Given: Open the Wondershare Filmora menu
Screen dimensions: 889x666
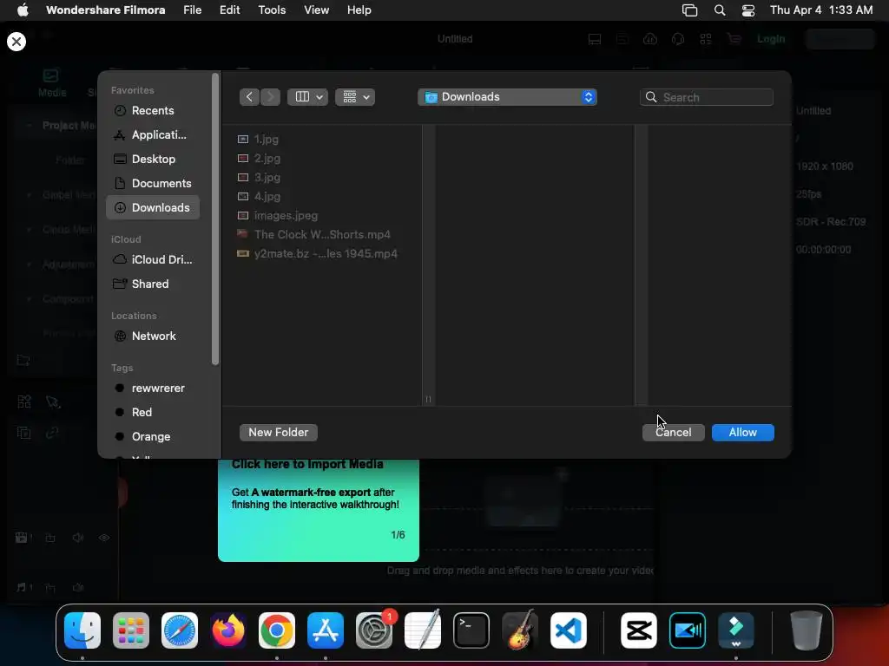Looking at the screenshot, I should [x=105, y=10].
